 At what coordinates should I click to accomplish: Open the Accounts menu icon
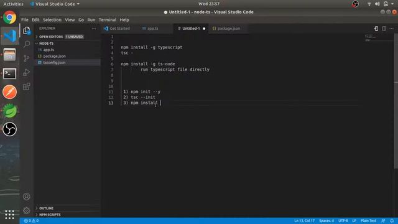[x=26, y=197]
